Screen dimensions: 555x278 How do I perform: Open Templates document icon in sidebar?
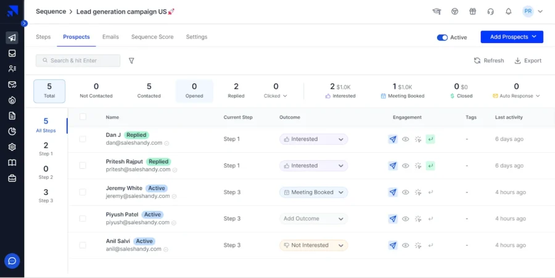[x=12, y=116]
